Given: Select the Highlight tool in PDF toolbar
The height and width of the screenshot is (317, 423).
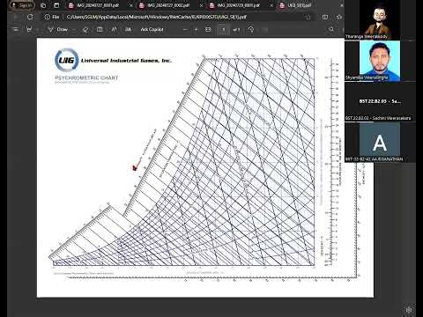Looking at the screenshot, I should [29, 29].
